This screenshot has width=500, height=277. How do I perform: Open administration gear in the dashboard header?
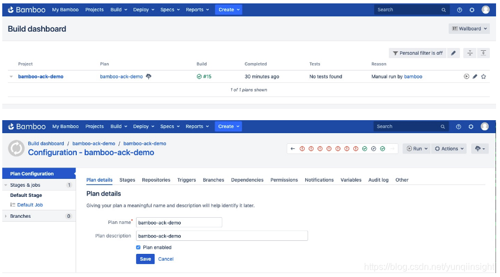(x=472, y=10)
